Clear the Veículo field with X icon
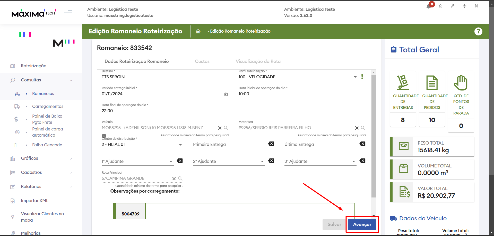Screen dimensions: 494x236 coord(220,128)
